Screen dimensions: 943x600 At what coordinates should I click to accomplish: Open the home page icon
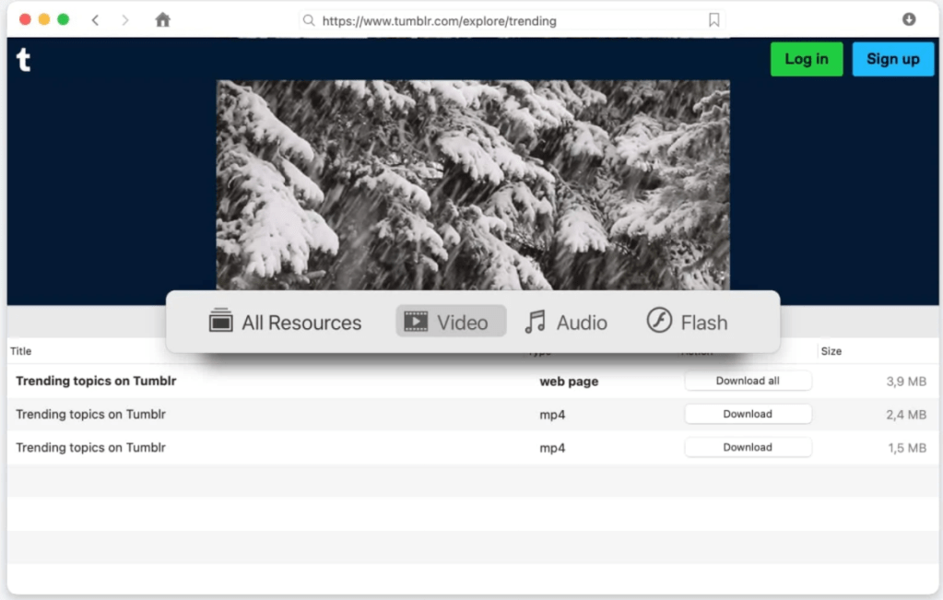coord(163,20)
